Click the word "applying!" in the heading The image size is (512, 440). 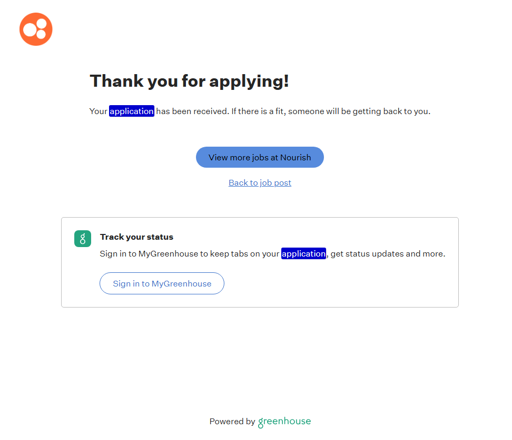(249, 81)
